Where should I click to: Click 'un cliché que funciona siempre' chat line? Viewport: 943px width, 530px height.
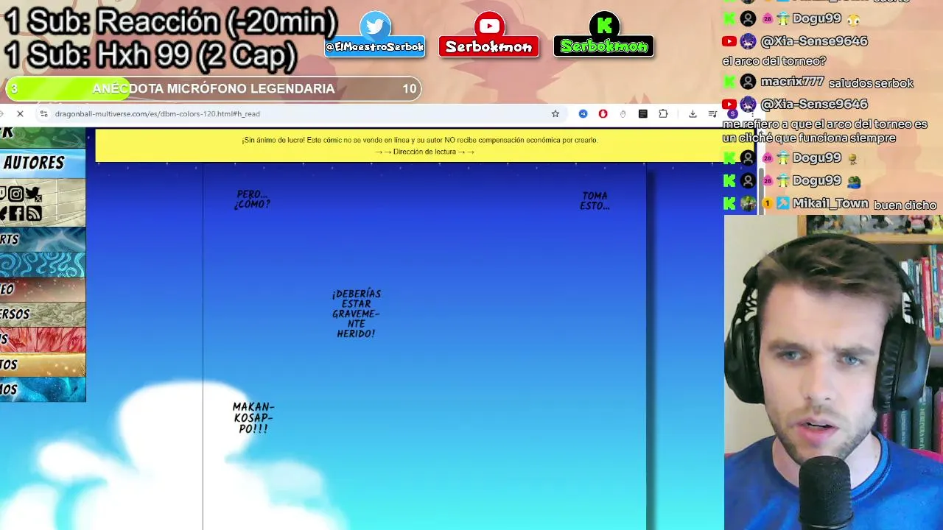809,138
